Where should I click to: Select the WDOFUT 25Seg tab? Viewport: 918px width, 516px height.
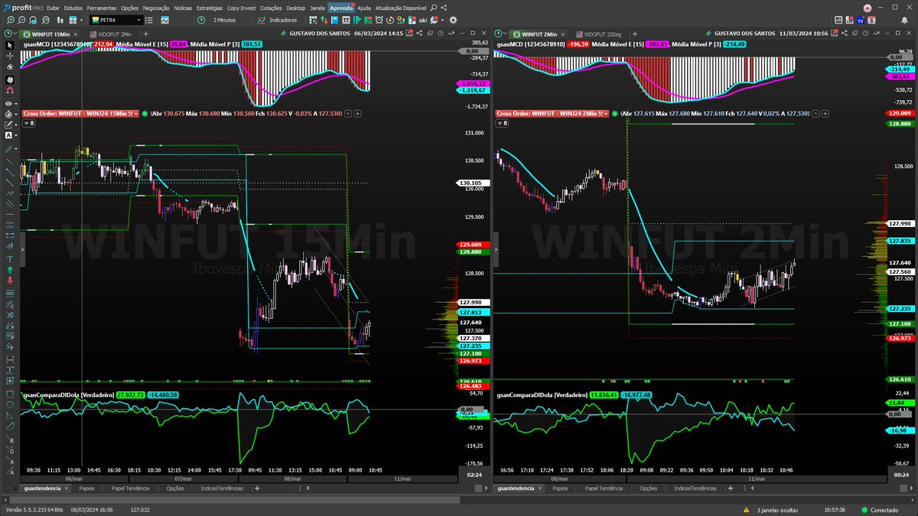pos(601,34)
